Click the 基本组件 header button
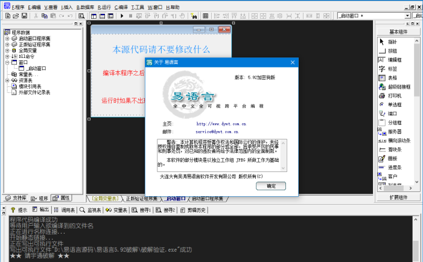423x262 pixels. pyautogui.click(x=398, y=32)
